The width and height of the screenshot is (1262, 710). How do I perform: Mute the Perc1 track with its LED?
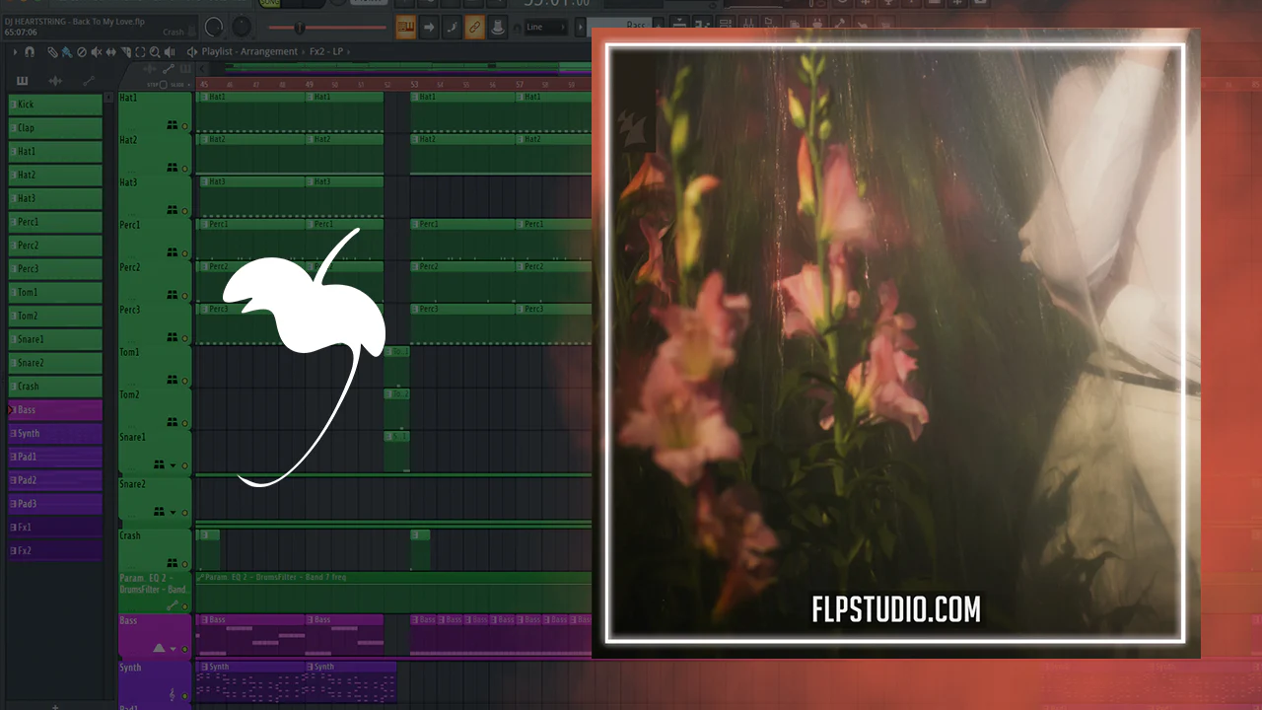184,253
